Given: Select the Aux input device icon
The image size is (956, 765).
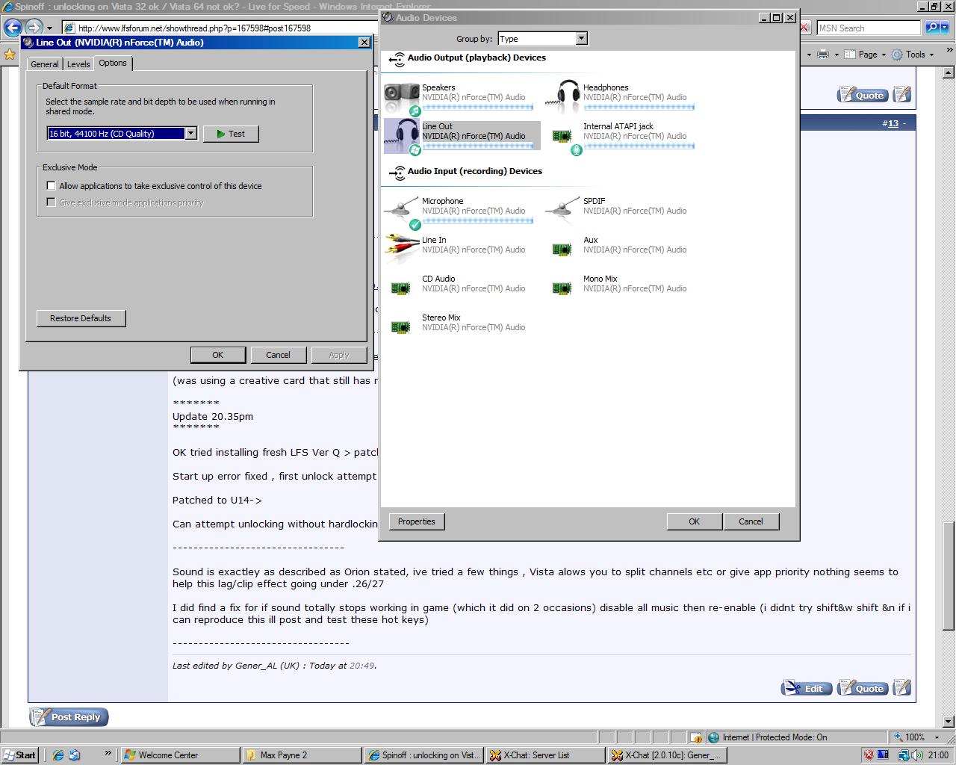Looking at the screenshot, I should [562, 250].
